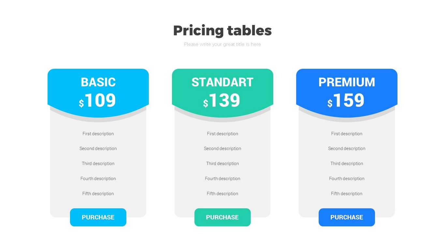Select Fifth description in the Premium card
445x250 pixels.
coord(347,193)
